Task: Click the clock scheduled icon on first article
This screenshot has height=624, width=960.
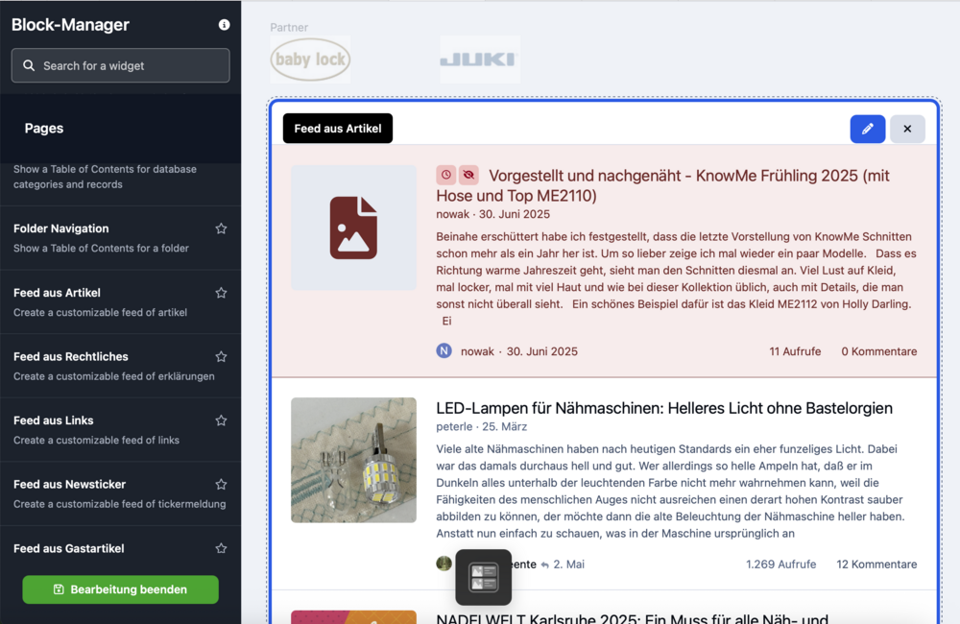Action: [446, 175]
